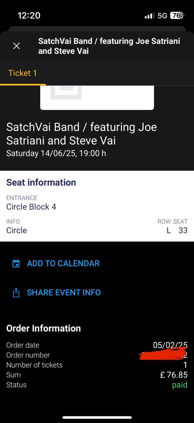The height and width of the screenshot is (423, 194).
Task: Tap the green paid status
Action: click(180, 385)
